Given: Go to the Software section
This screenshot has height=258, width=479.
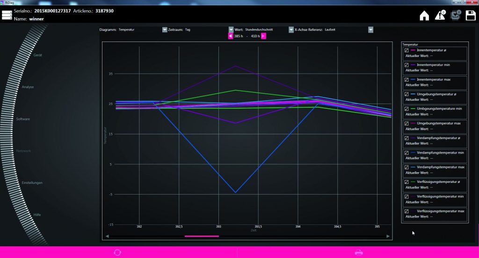Looking at the screenshot, I should pyautogui.click(x=23, y=119).
